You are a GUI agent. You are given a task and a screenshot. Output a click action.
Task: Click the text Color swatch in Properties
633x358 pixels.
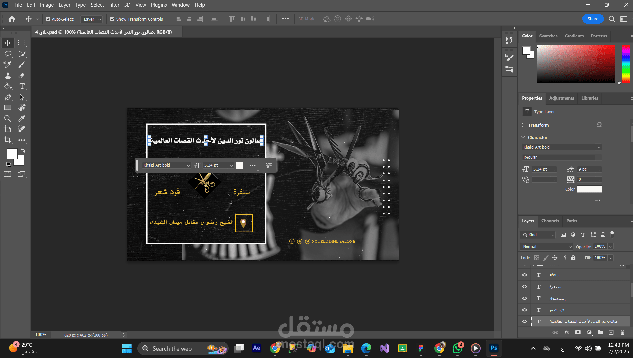coord(590,189)
